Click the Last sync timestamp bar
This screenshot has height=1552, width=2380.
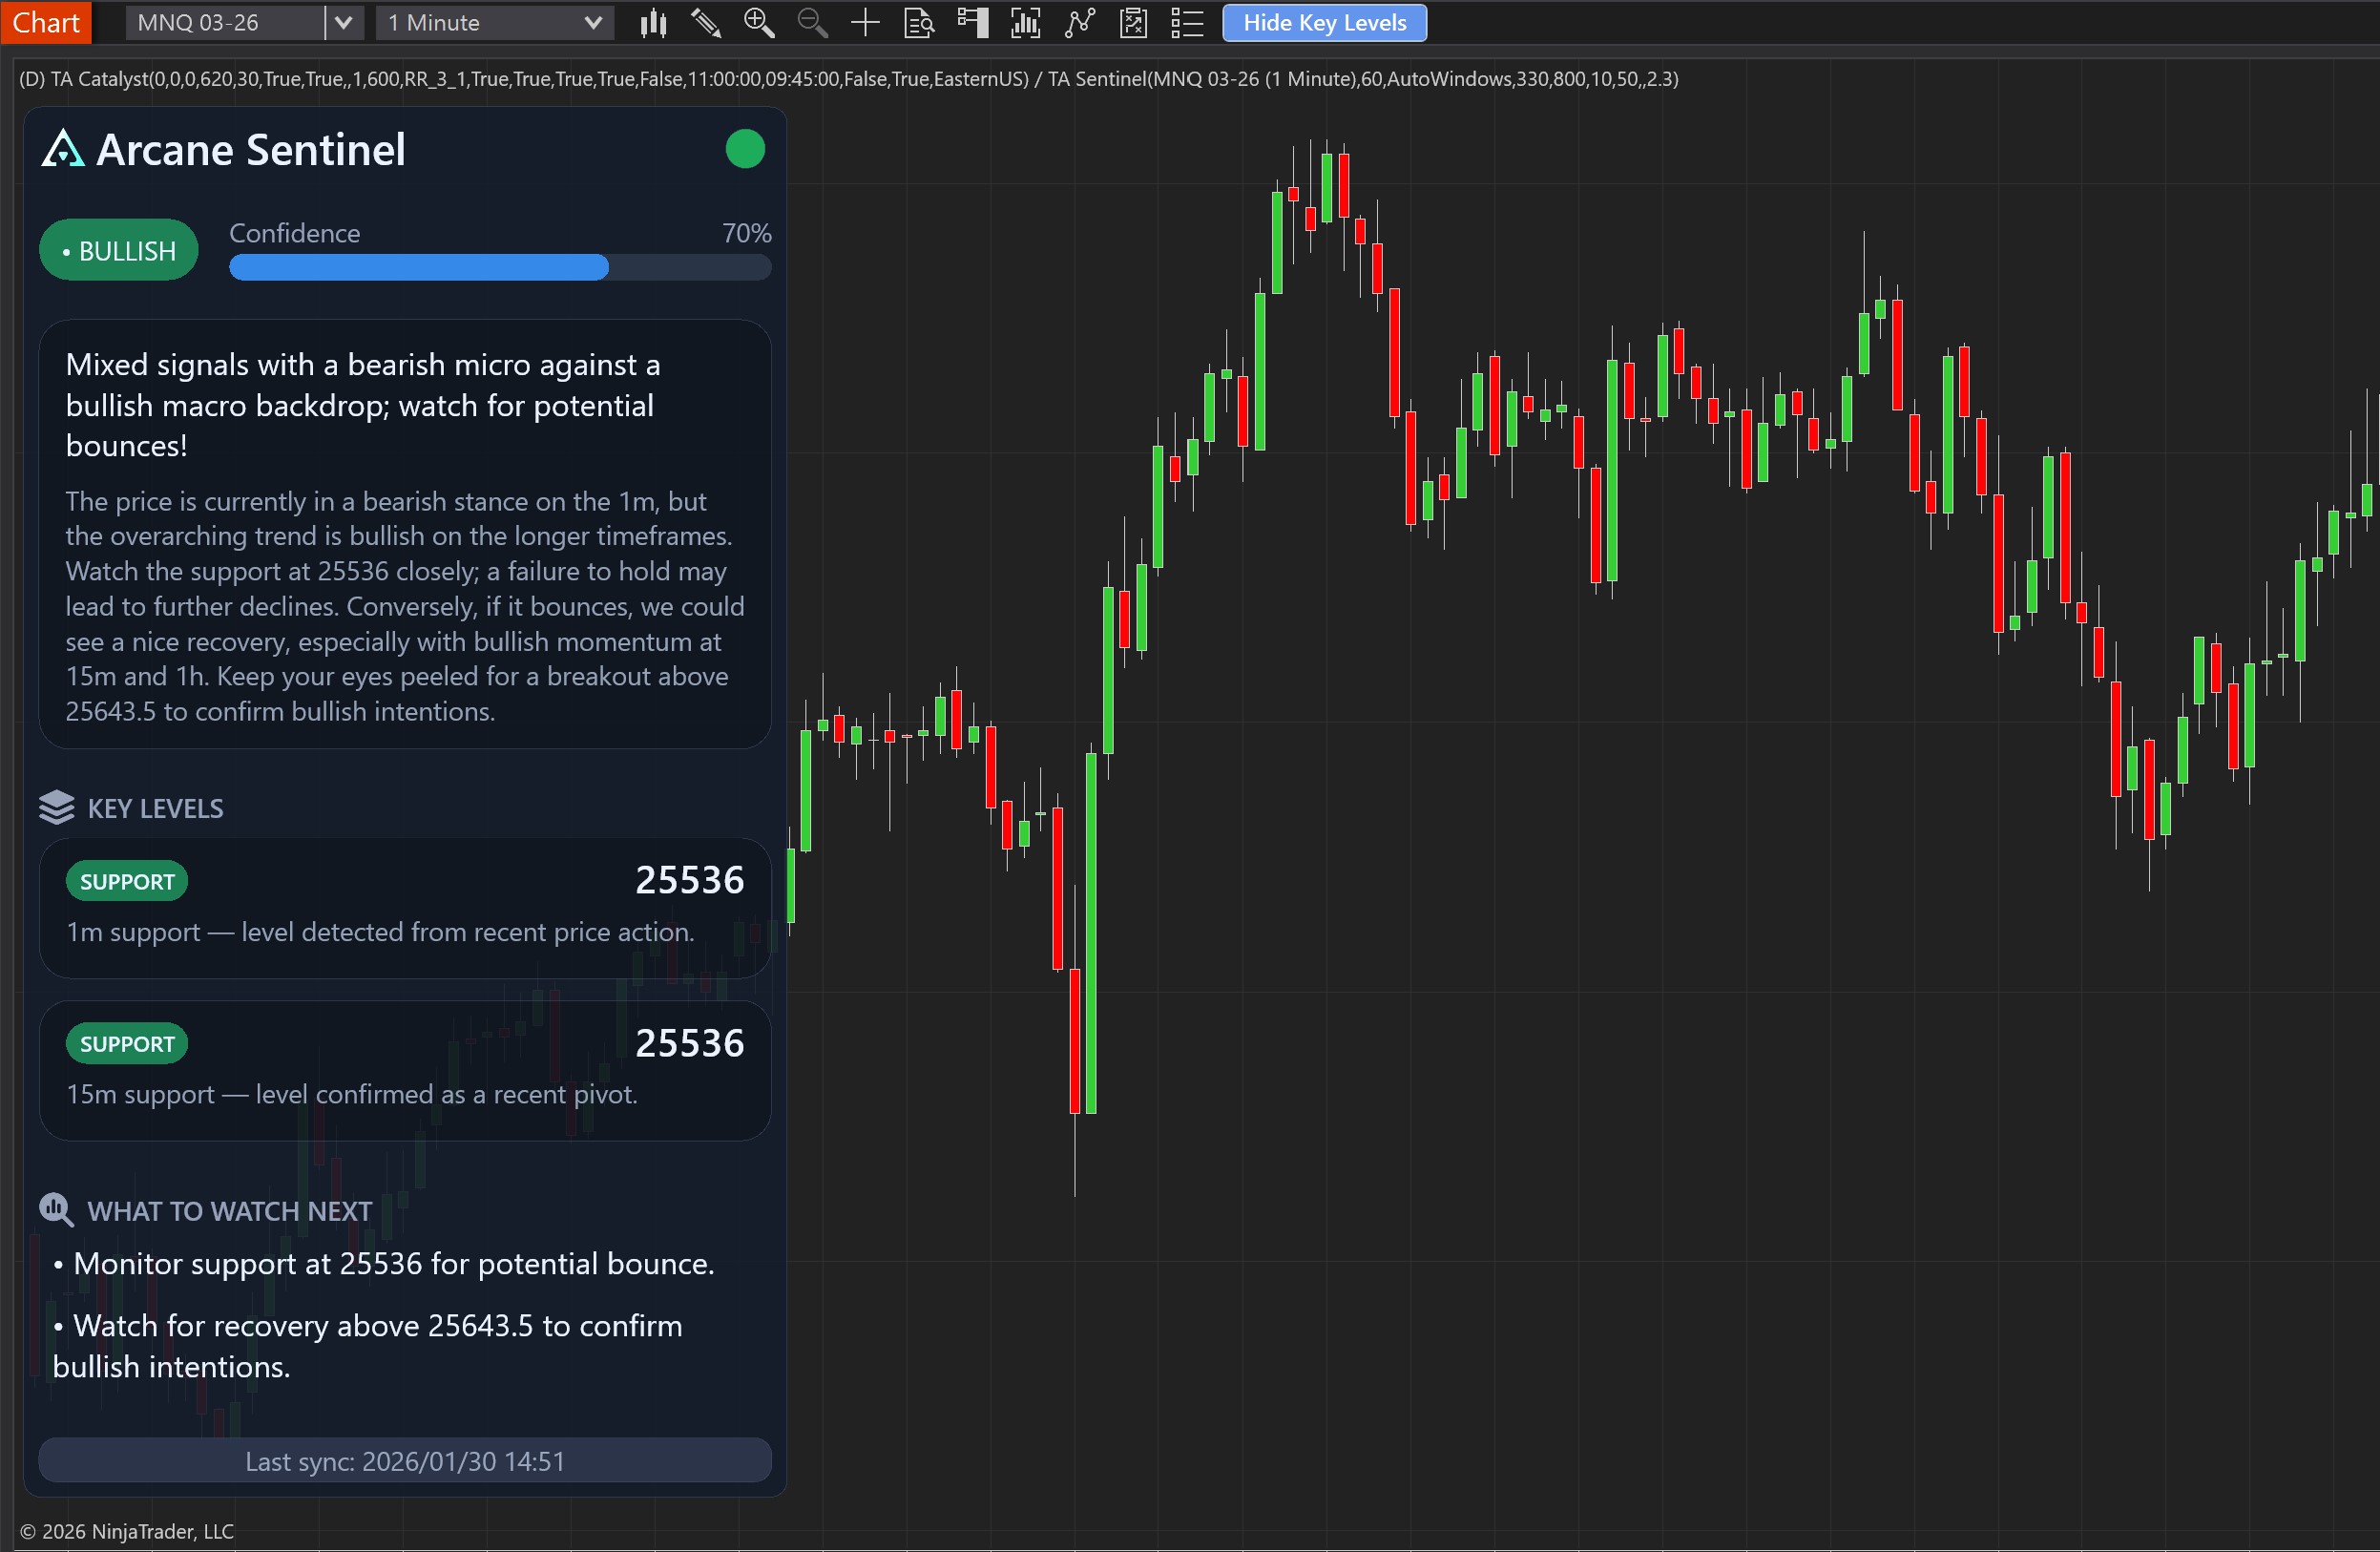point(405,1461)
